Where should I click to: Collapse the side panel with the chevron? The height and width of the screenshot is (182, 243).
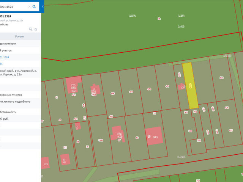pos(43,6)
